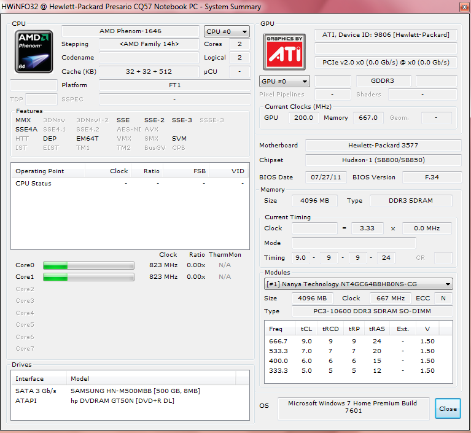Click the Cores count value field
471x433 pixels.
[239, 44]
